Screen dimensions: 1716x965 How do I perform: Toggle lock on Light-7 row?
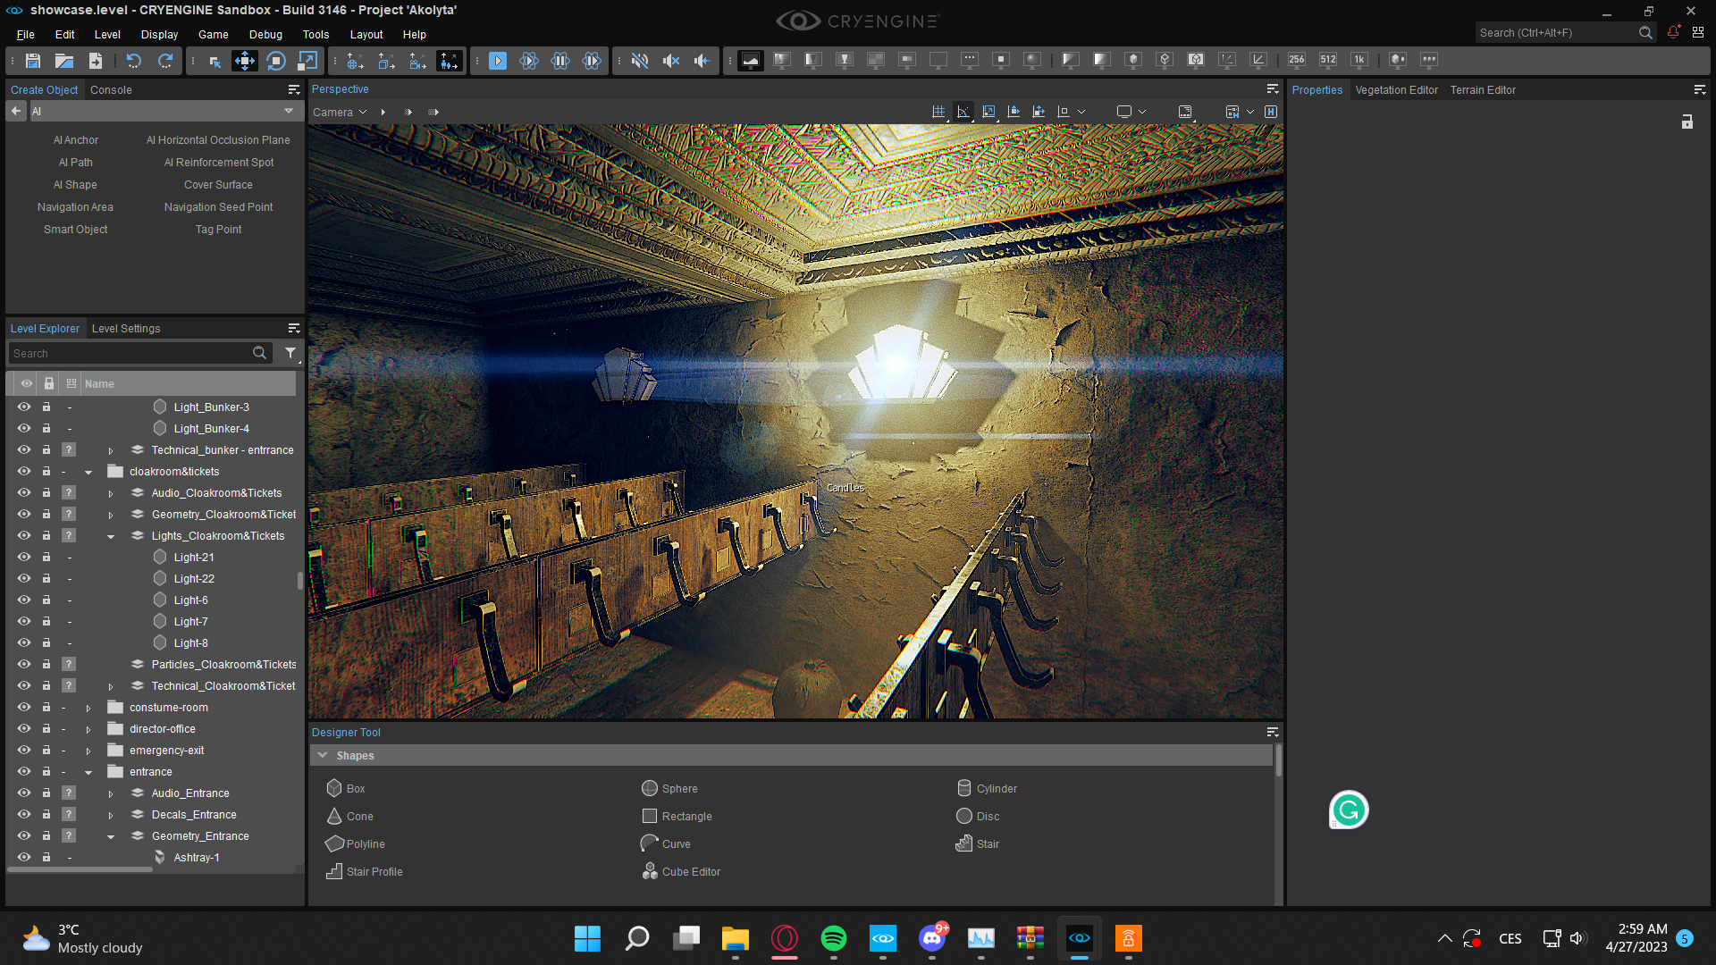coord(46,621)
